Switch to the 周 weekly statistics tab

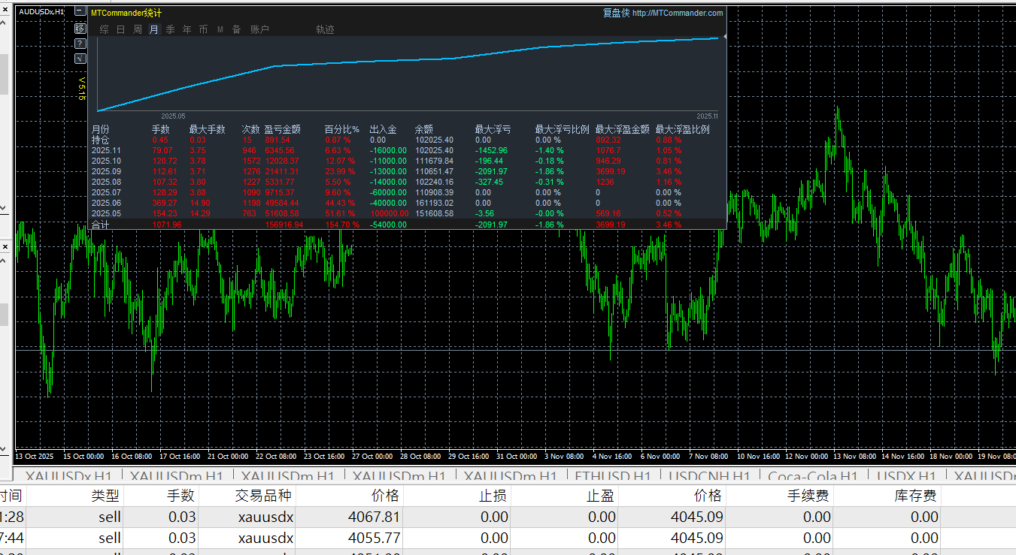(138, 29)
